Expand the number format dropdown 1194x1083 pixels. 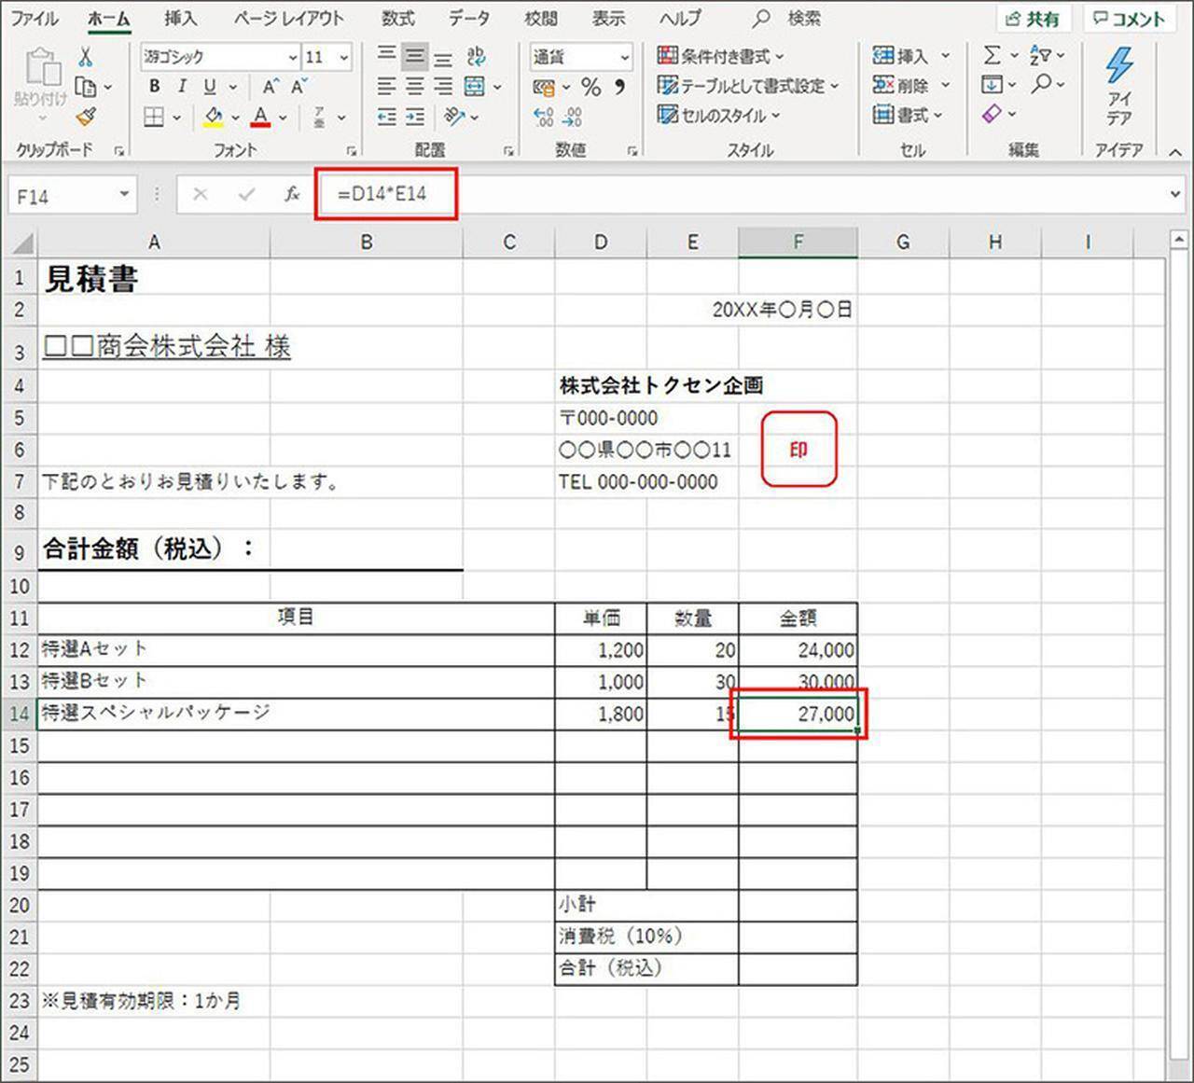[624, 58]
